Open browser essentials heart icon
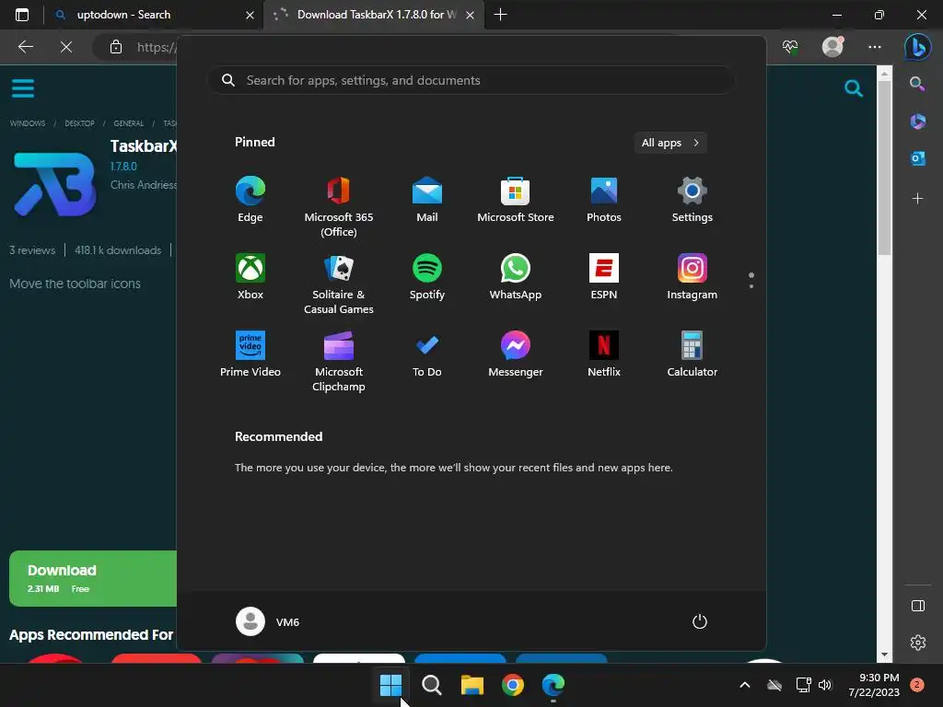943x707 pixels. coord(790,47)
